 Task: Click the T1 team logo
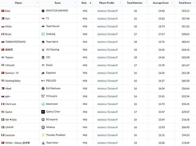pos(43,18)
